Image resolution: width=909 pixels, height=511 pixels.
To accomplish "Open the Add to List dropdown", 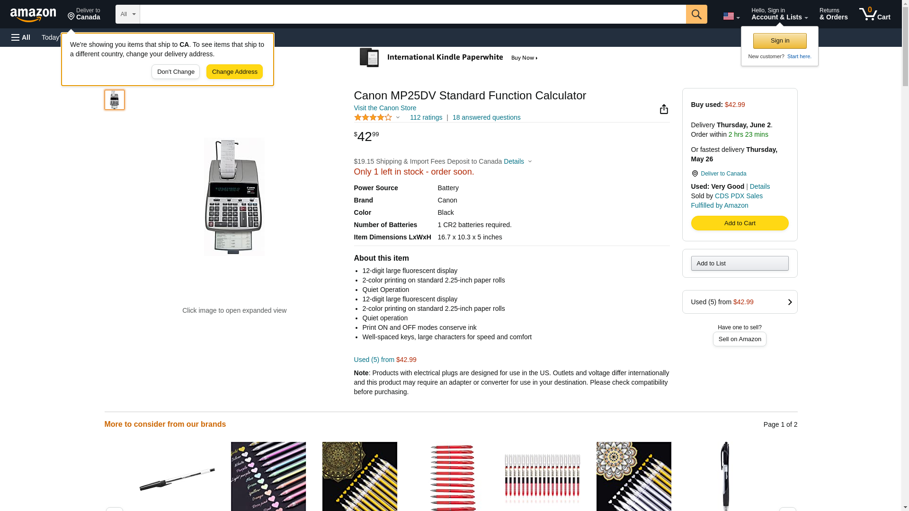I will tap(739, 263).
